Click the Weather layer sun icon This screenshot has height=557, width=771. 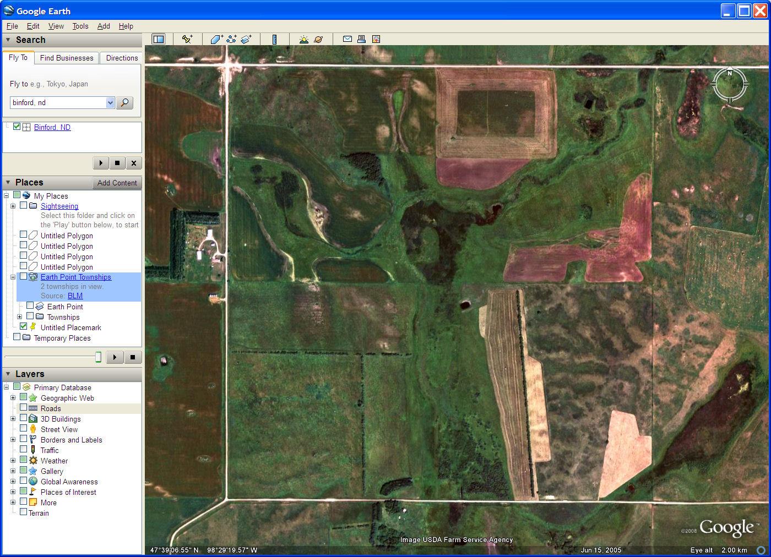(33, 461)
